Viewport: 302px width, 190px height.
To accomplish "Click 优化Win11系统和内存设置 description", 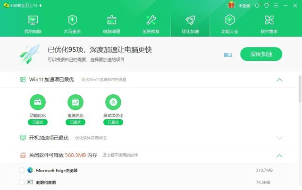I will coord(104,80).
